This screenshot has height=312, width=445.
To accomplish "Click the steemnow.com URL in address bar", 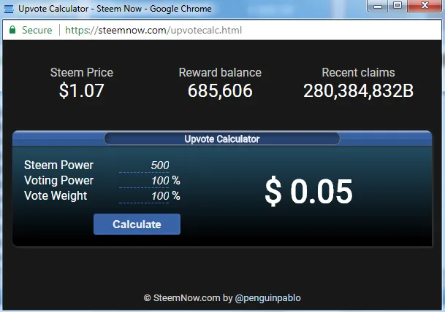I will pyautogui.click(x=153, y=30).
